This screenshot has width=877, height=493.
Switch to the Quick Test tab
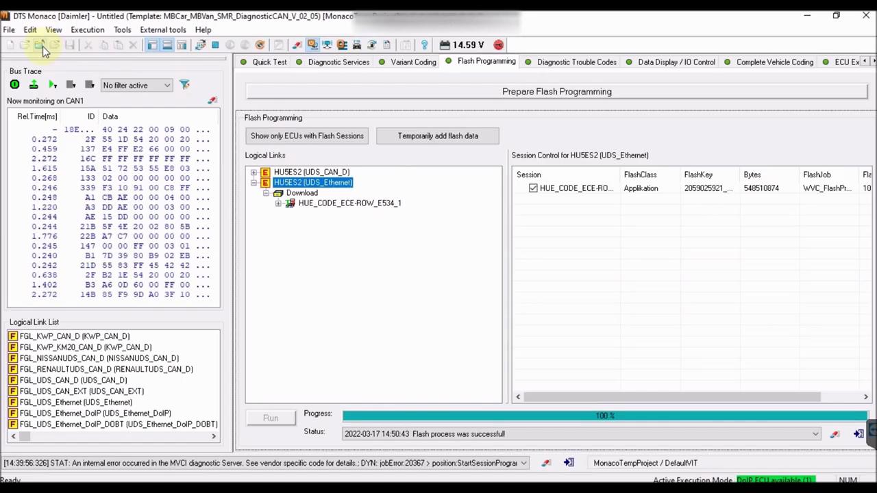click(x=264, y=62)
